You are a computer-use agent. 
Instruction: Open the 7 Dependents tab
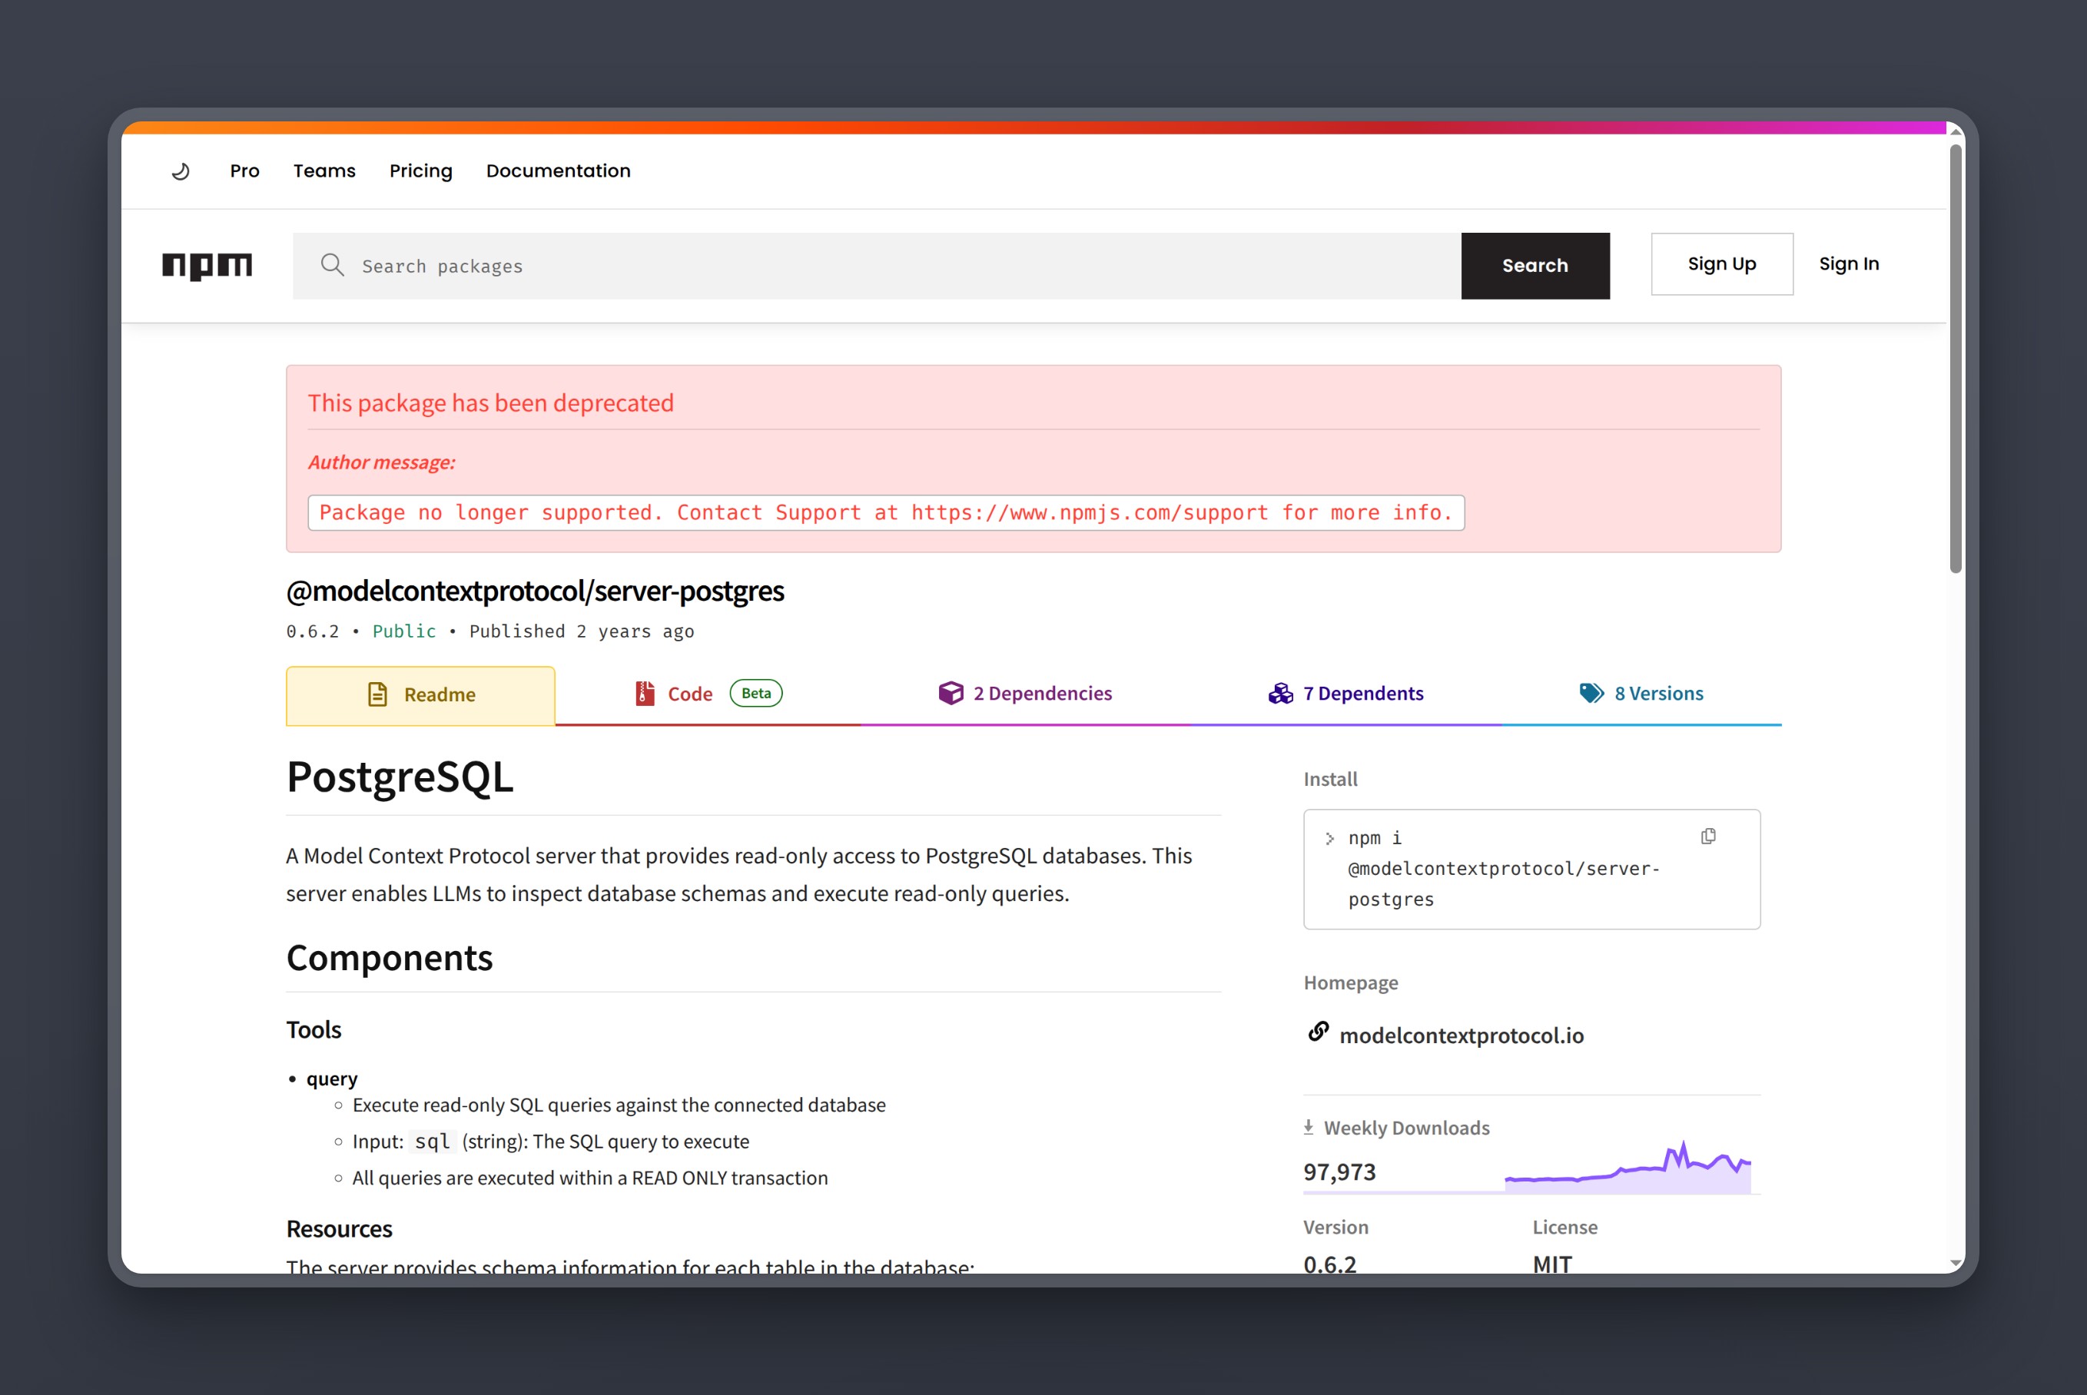point(1345,694)
